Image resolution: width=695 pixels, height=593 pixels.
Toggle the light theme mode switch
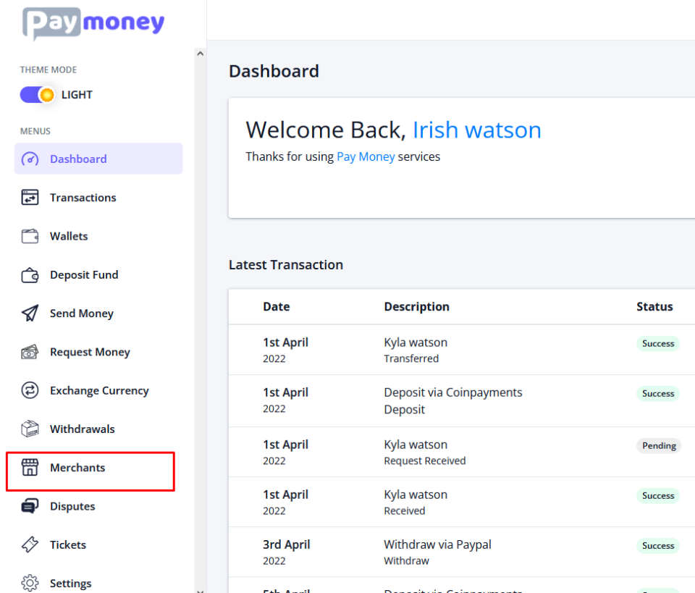coord(37,95)
